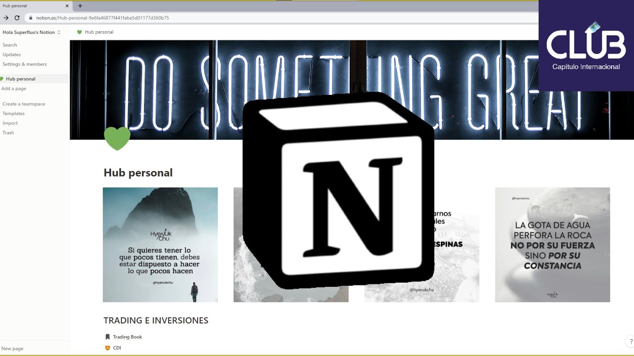
Task: Open the CDI page link
Action: point(117,348)
